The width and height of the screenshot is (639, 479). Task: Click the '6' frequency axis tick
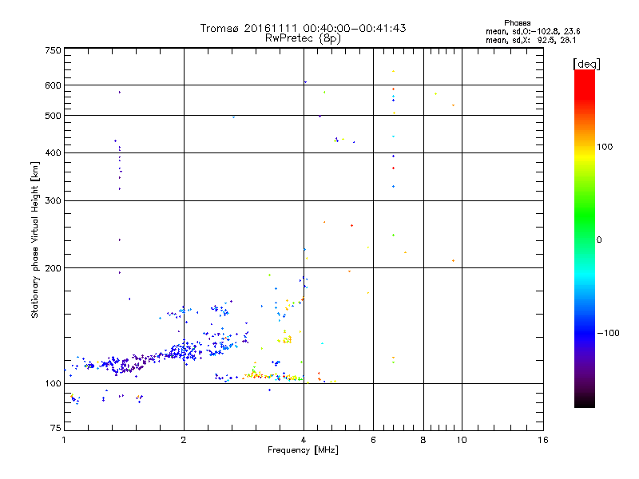[x=373, y=440]
